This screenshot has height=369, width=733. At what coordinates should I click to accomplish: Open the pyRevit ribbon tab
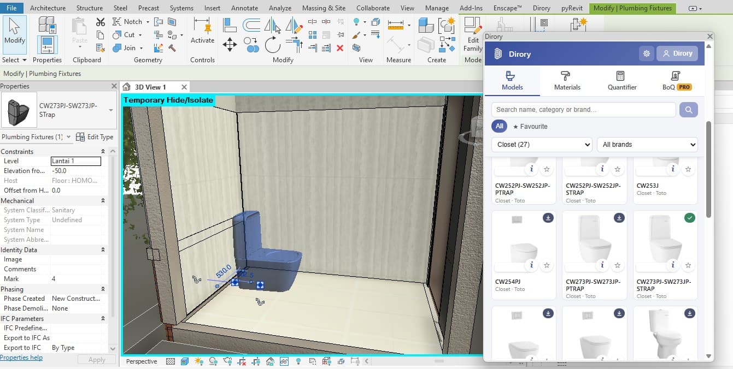click(572, 8)
